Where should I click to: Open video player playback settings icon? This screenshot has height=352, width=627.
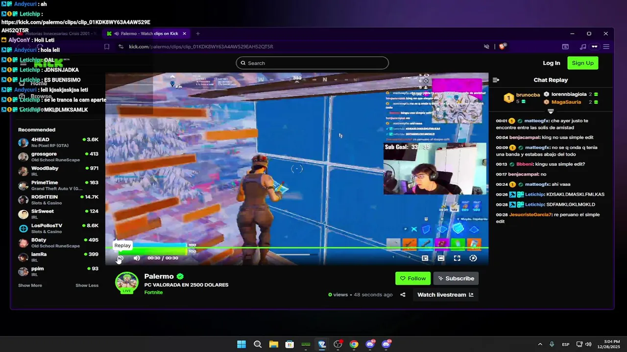coord(473,258)
